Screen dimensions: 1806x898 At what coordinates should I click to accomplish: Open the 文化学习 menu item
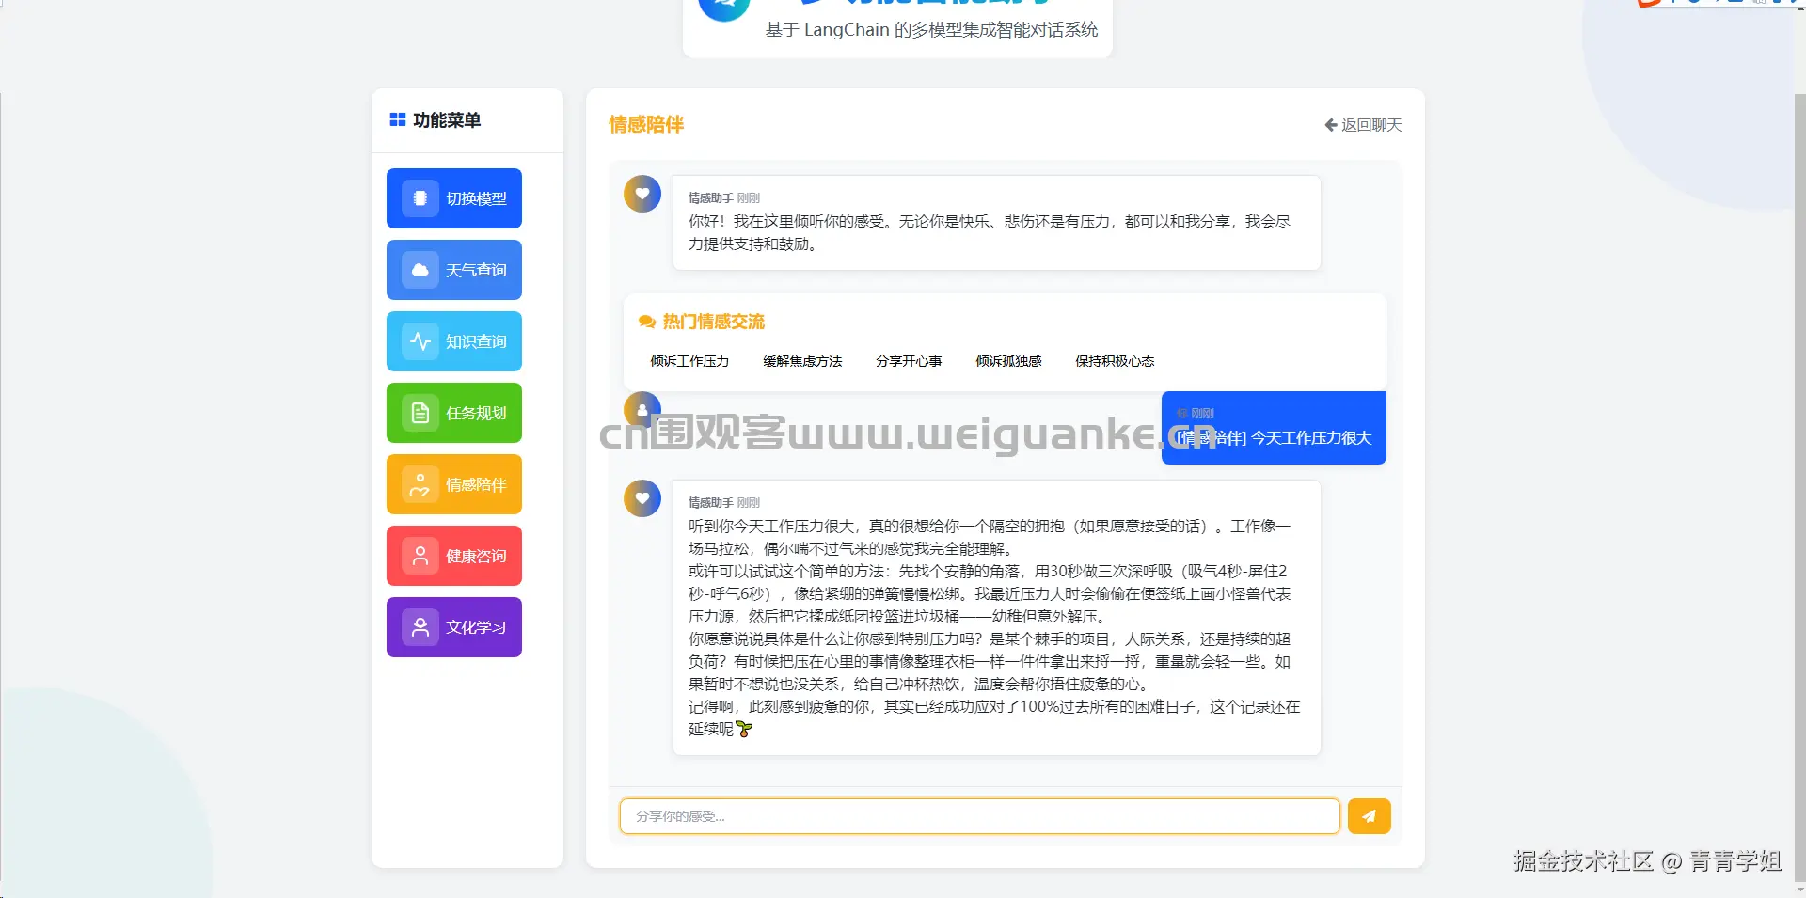[454, 627]
